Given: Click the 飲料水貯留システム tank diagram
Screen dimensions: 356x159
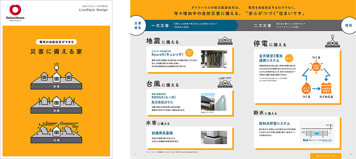Looking at the screenshot, I should click(x=317, y=133).
